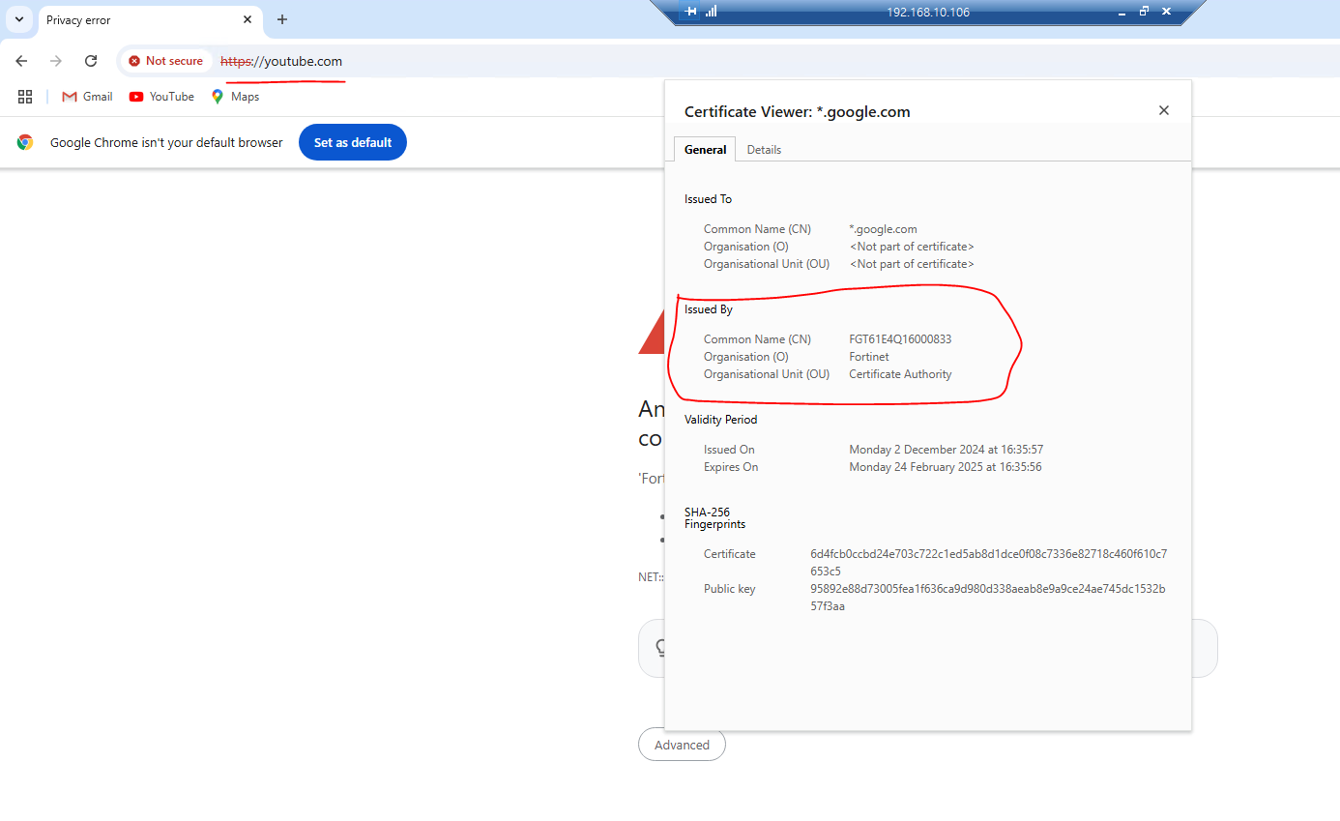Open the apps grid in bookmarks bar
This screenshot has height=821, width=1340.
[x=25, y=97]
